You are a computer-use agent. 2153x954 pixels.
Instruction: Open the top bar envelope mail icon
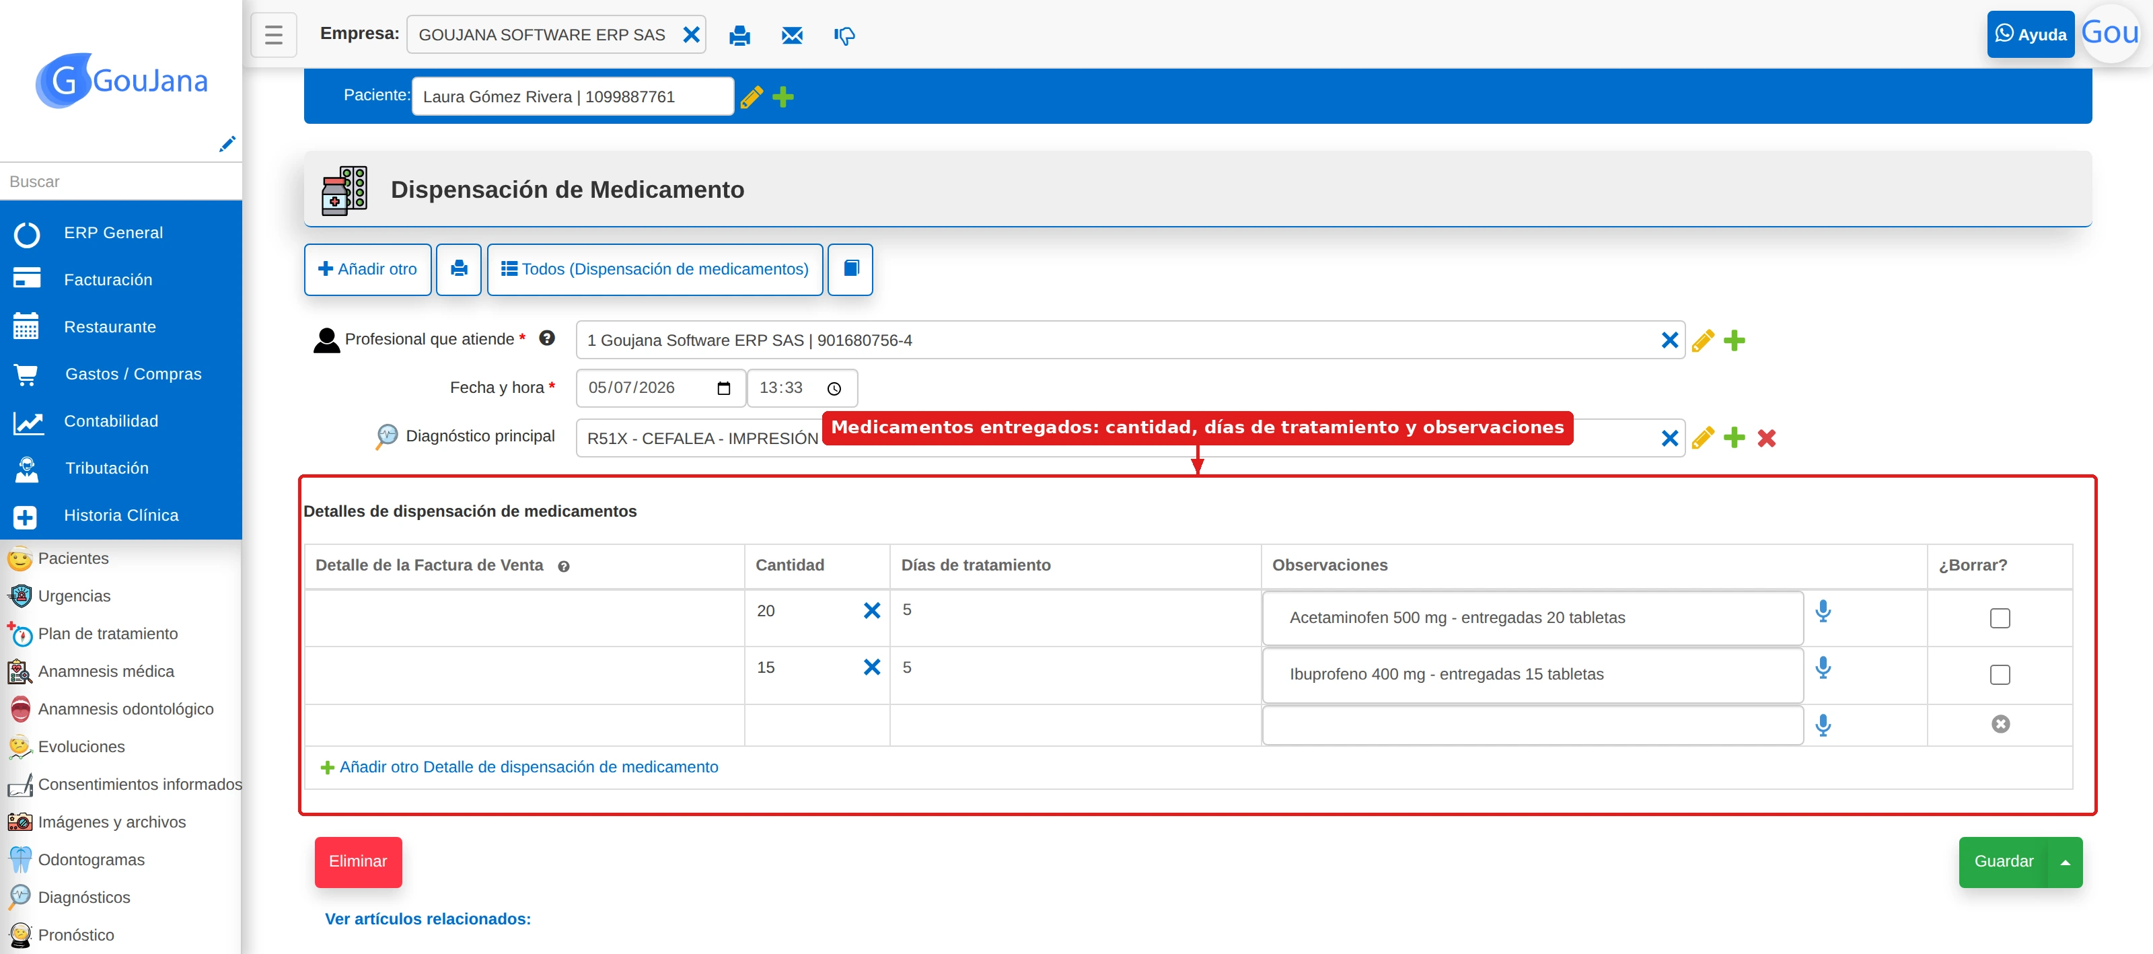[x=791, y=35]
